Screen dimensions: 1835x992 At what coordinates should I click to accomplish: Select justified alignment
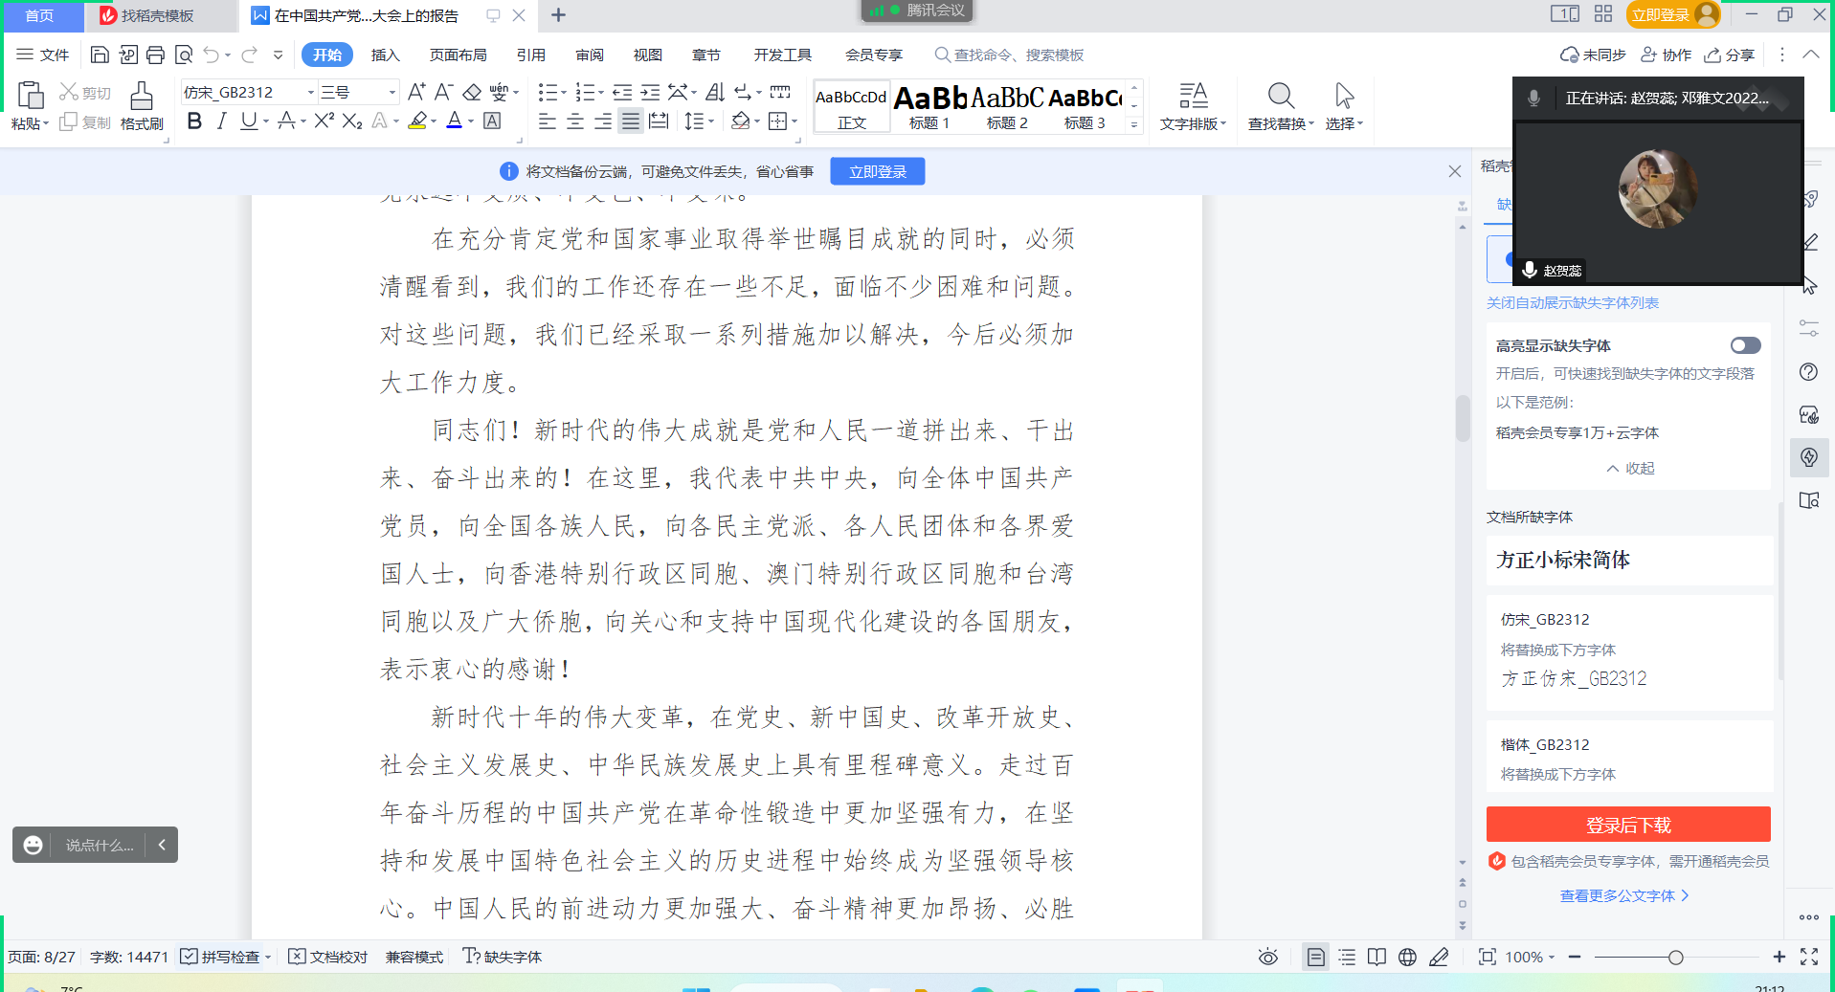tap(630, 121)
